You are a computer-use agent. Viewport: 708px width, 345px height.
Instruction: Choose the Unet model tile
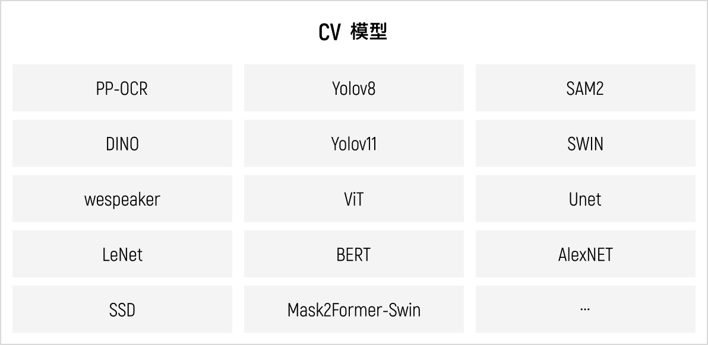(585, 199)
